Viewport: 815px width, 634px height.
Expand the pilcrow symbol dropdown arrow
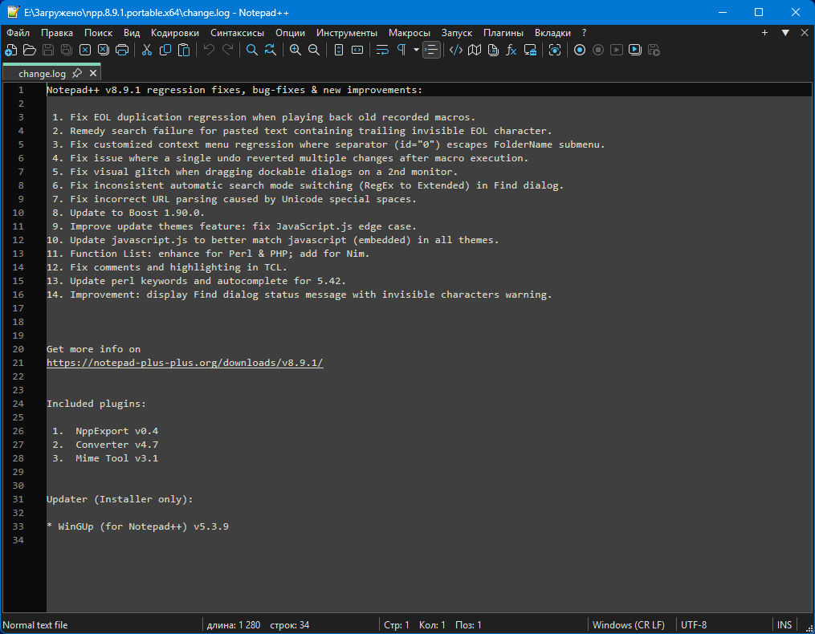pos(416,50)
